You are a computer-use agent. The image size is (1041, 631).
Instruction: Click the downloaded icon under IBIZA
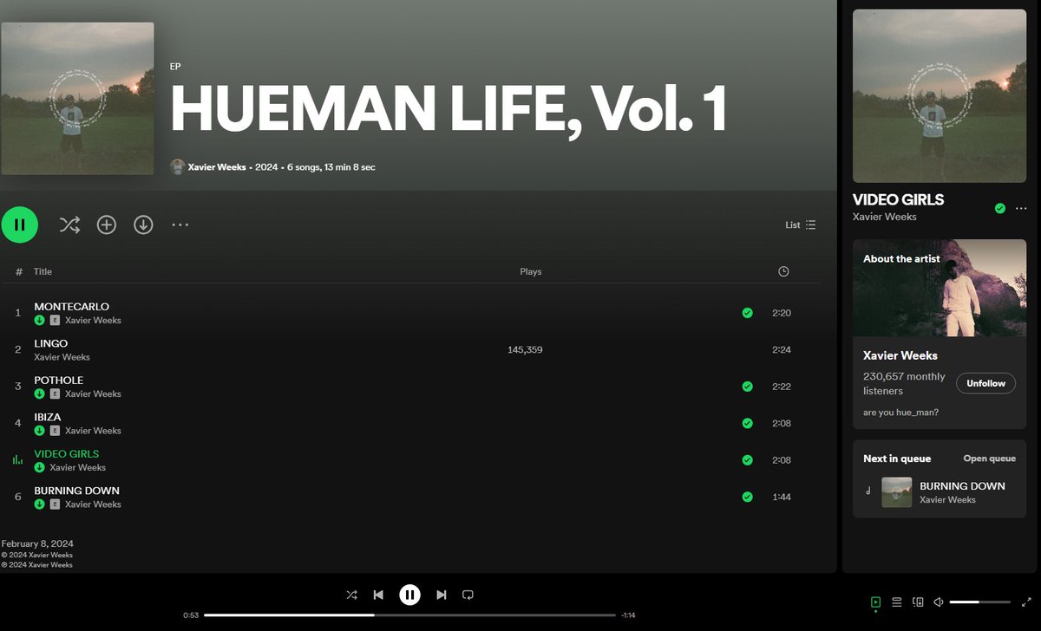coord(39,430)
